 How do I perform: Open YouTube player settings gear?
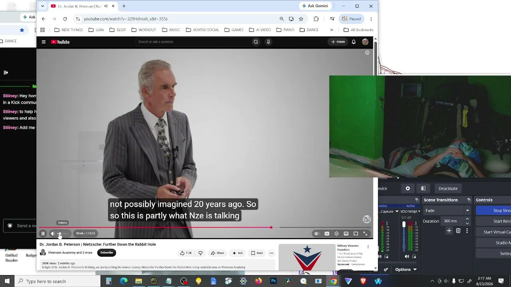click(337, 234)
